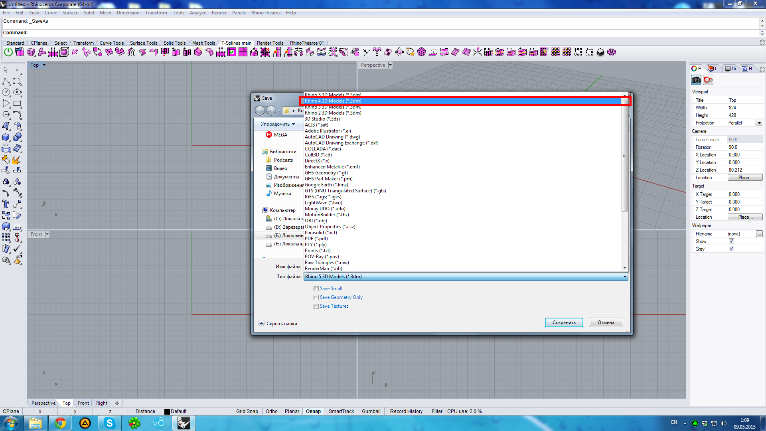Click the T-Splines sphere primitive icon

(31, 52)
